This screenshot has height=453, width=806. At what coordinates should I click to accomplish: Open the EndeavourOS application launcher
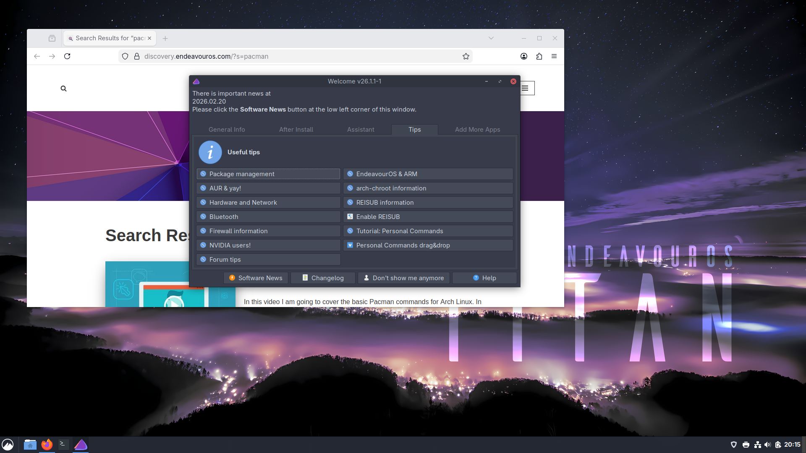8,445
